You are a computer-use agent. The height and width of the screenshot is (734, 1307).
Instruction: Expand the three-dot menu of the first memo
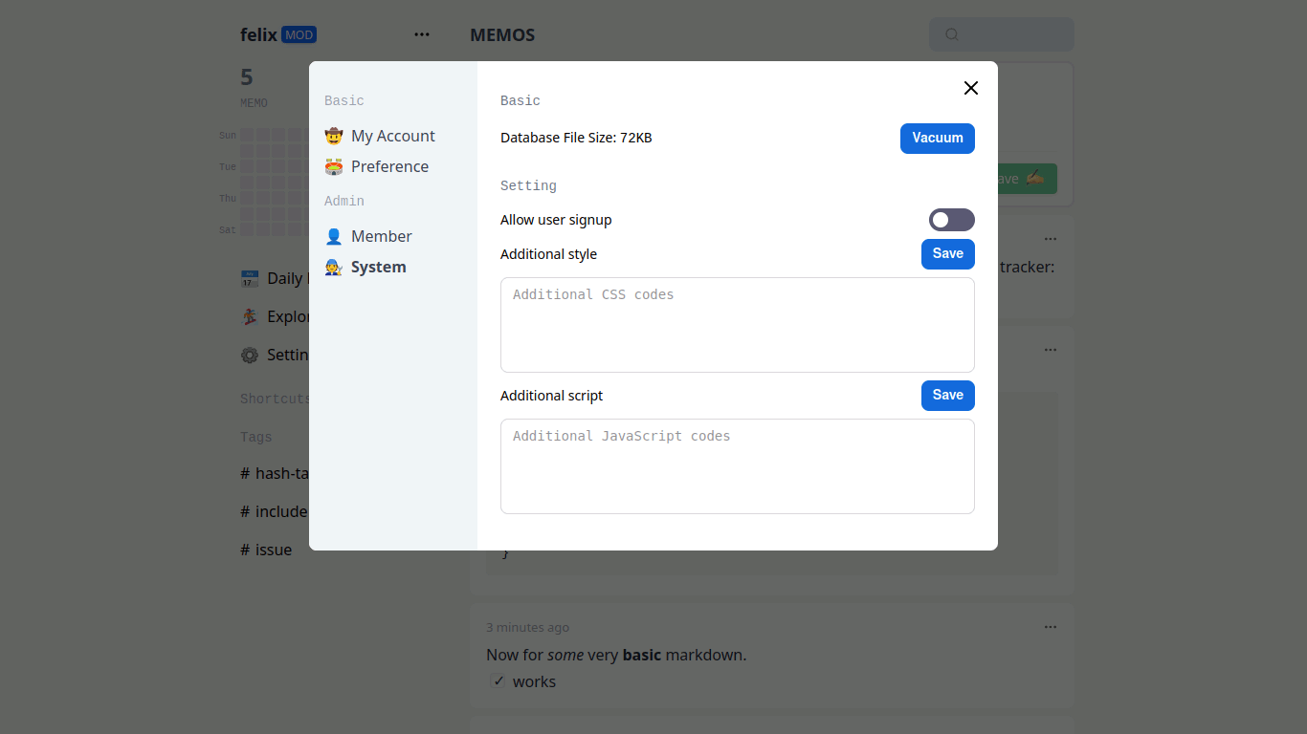pyautogui.click(x=1051, y=239)
